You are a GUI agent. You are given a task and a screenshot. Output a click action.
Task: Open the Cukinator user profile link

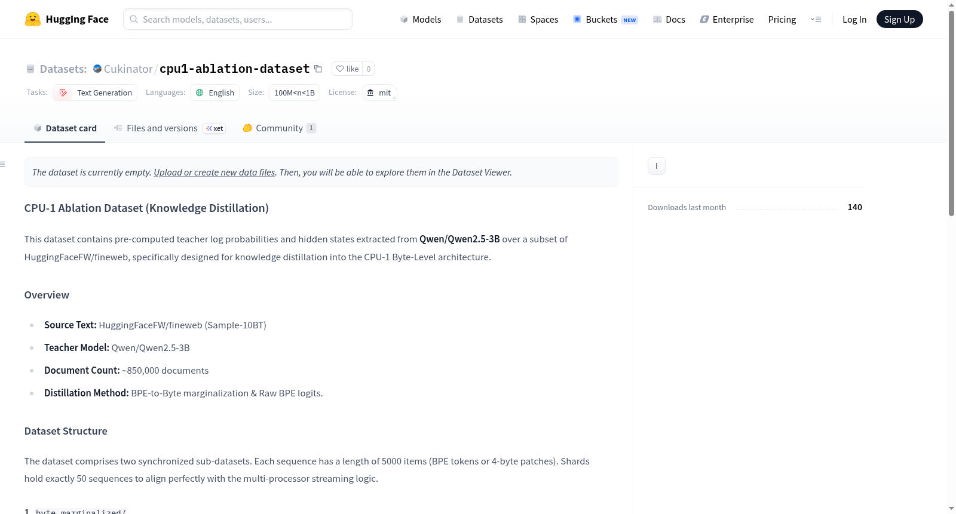128,69
